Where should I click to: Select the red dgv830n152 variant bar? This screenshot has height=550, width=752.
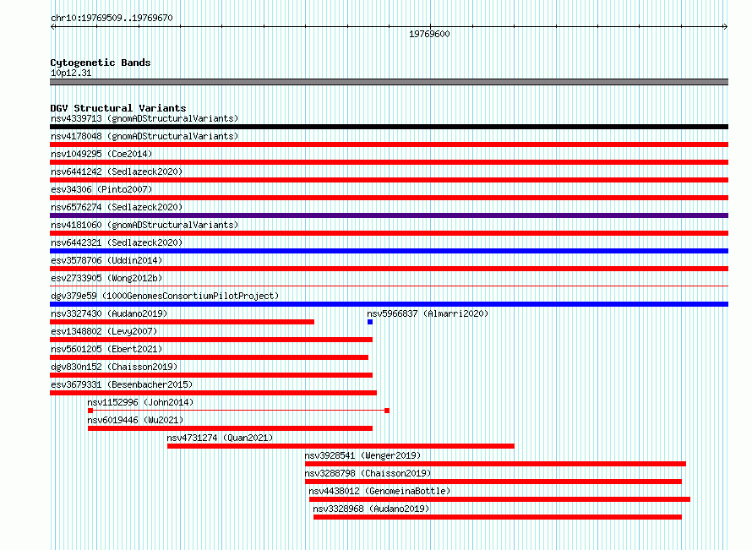coord(211,375)
